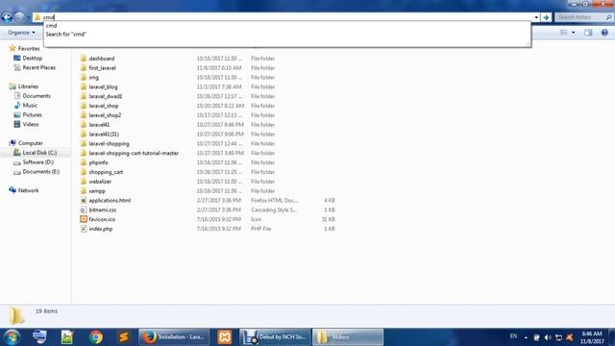Click Firefox HTML Doc type cell
Screen dimensions: 615x346
coord(275,200)
